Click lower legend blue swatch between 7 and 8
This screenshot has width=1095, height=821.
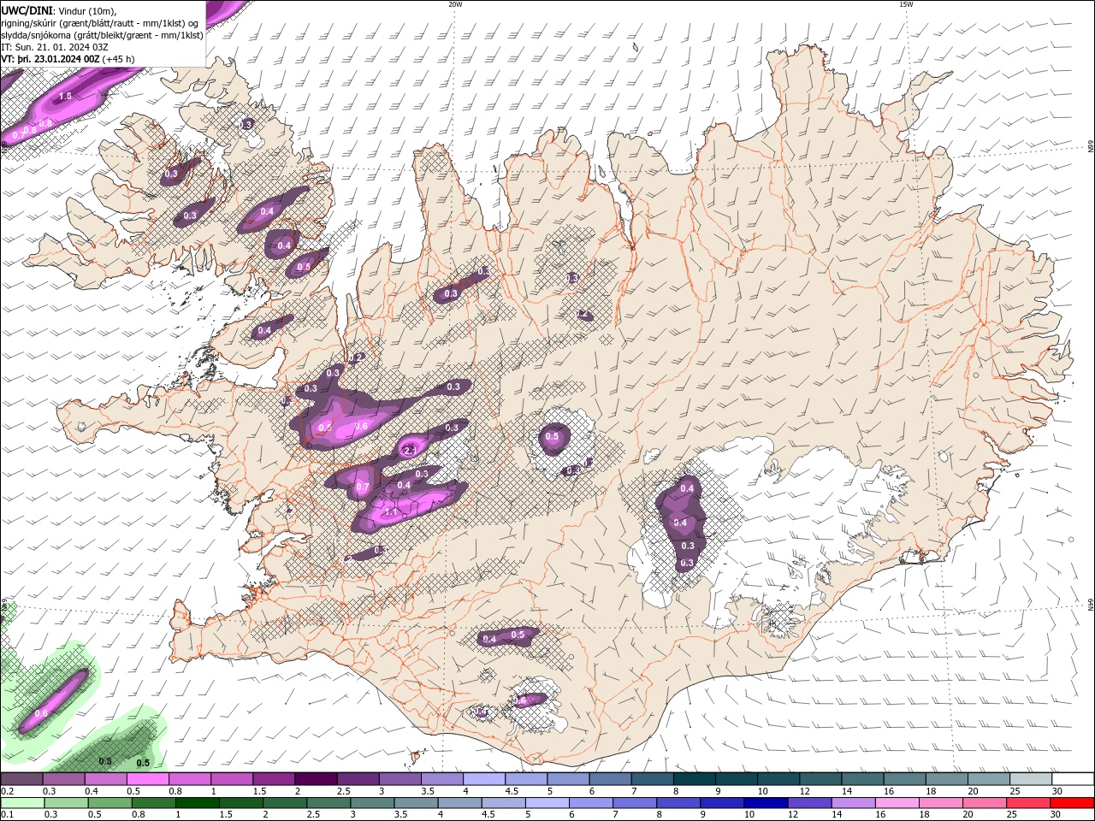click(635, 803)
